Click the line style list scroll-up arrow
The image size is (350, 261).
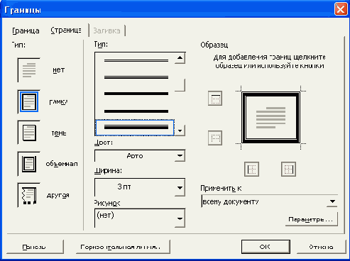click(x=180, y=58)
